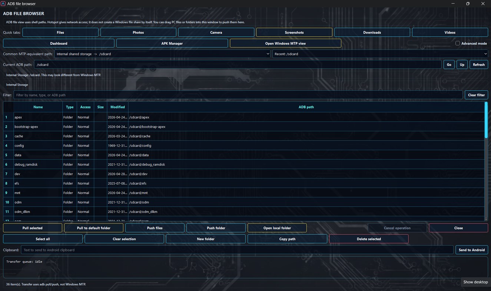This screenshot has width=491, height=291.
Task: Open the Dashboard view
Action: (59, 43)
